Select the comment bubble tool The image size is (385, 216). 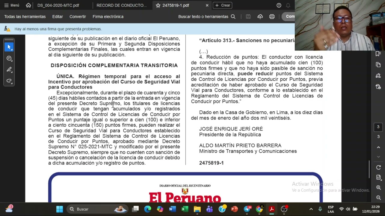(9, 58)
